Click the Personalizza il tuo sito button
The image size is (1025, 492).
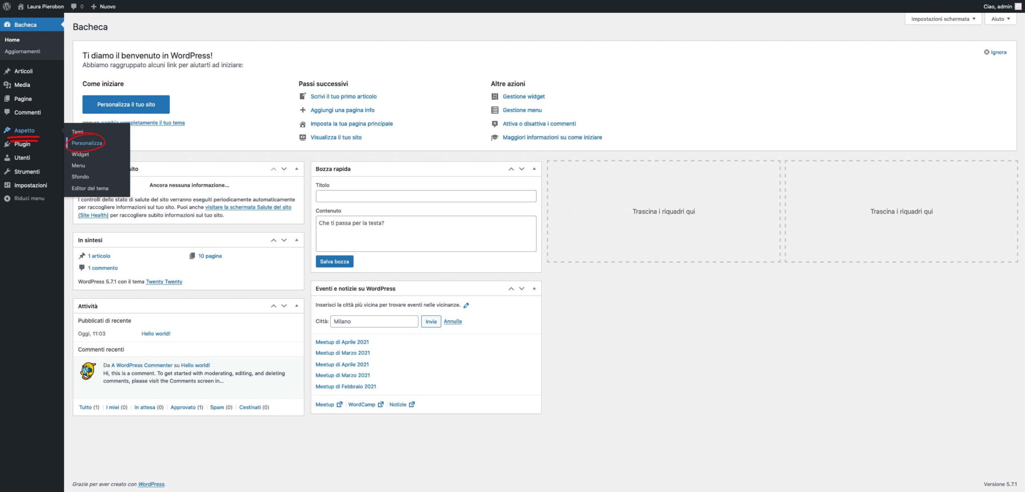point(126,105)
